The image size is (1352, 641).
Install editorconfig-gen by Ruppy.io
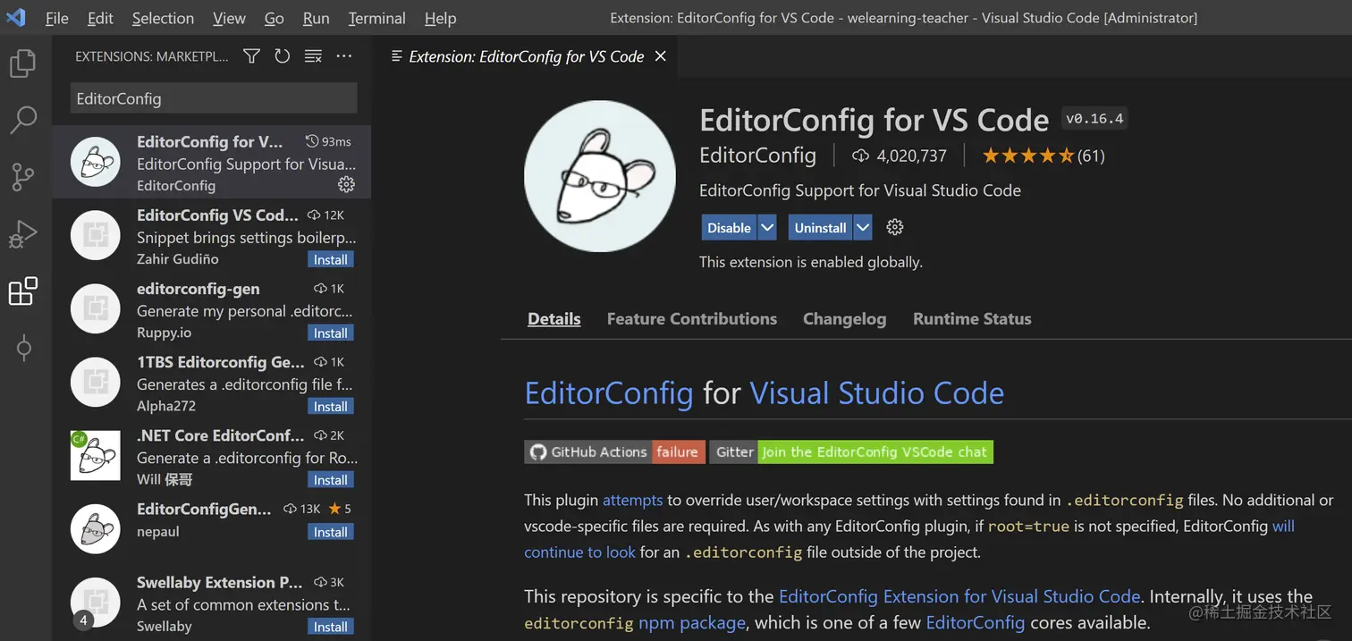331,333
